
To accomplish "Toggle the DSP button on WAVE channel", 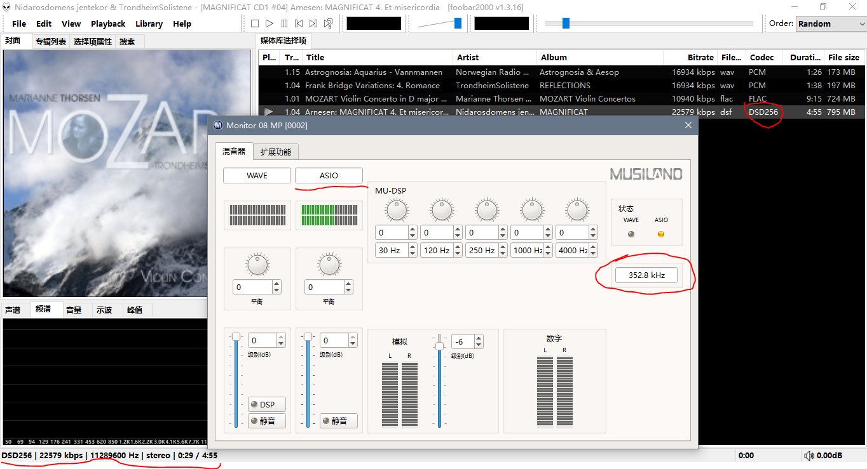I will click(x=267, y=404).
